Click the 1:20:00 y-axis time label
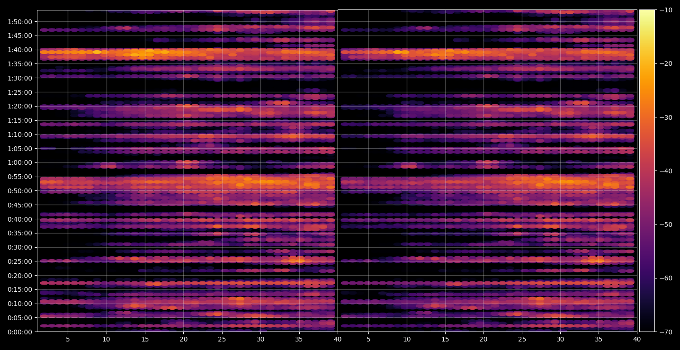 tap(20, 106)
